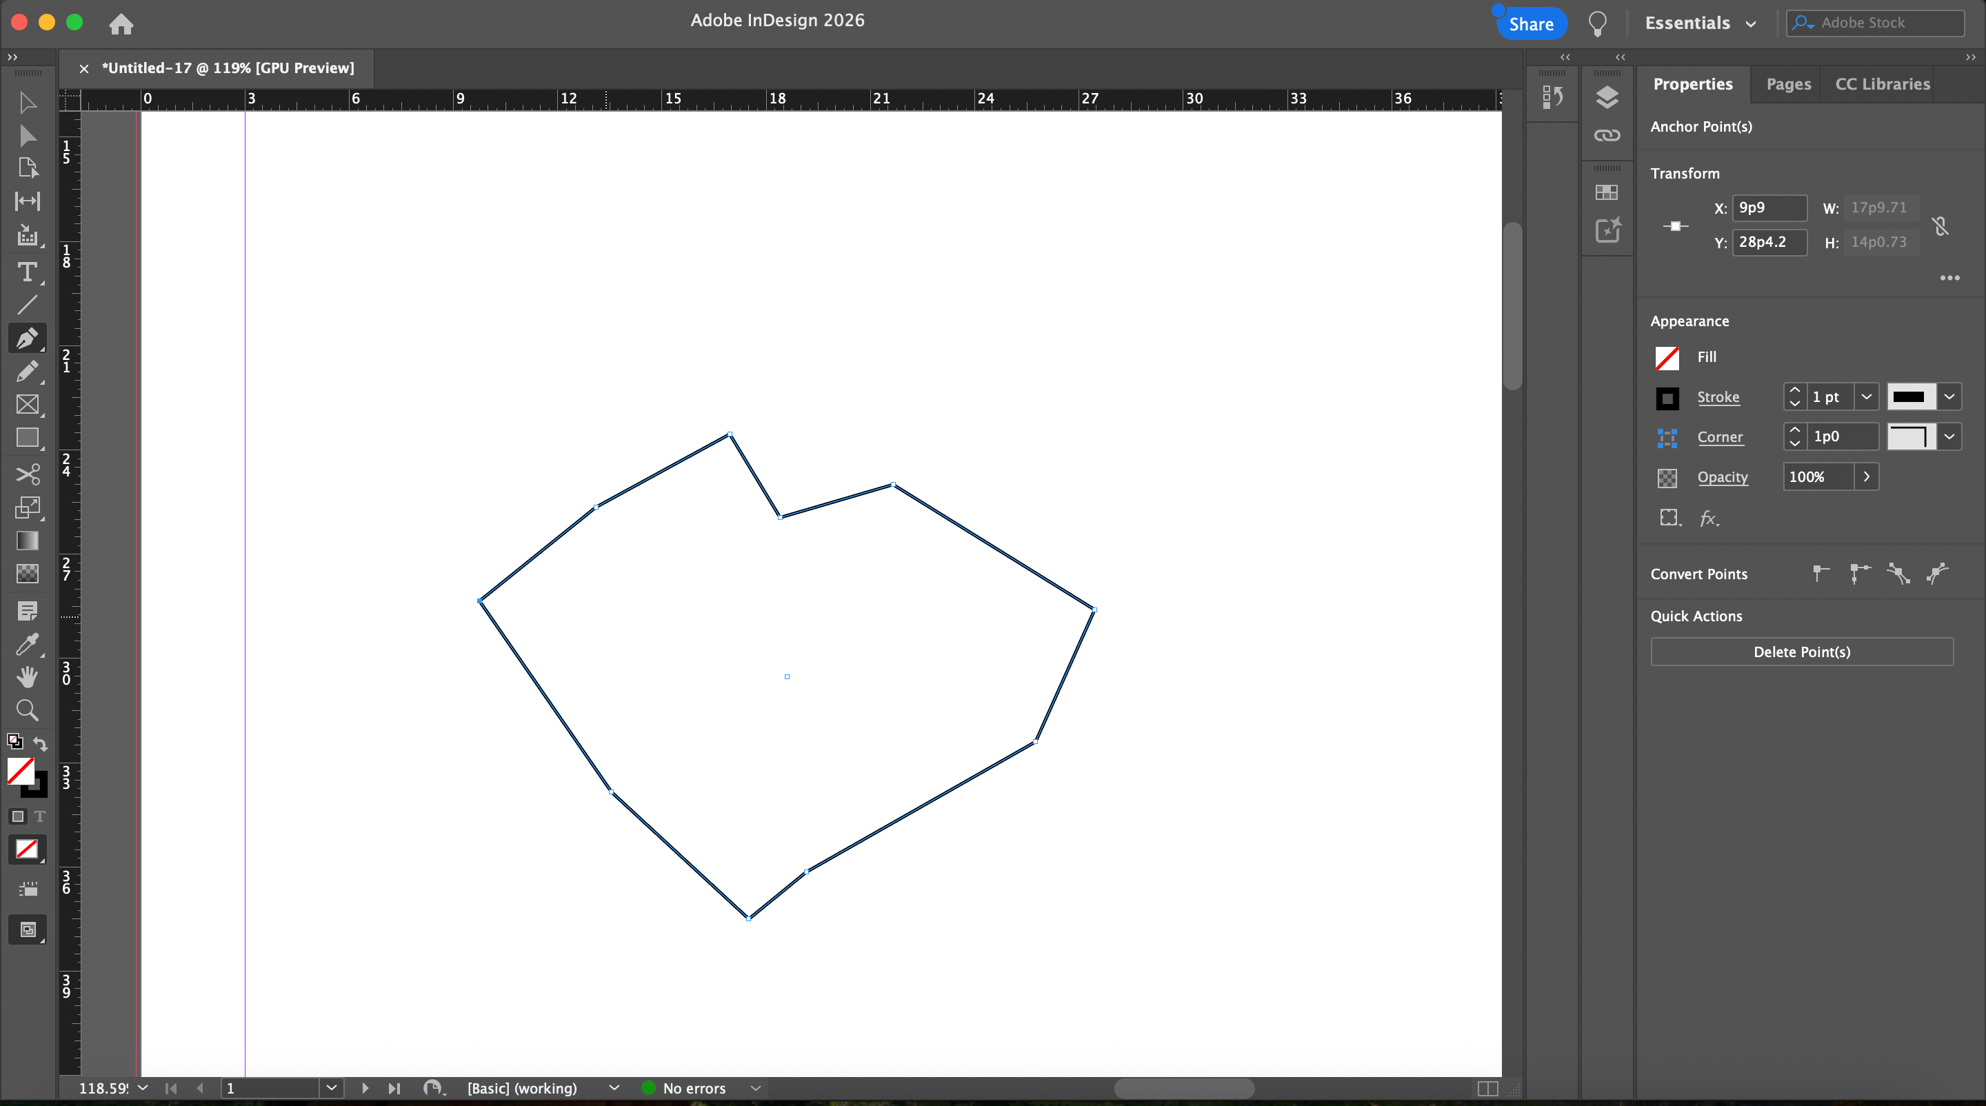Screen dimensions: 1986x1106
Task: Click the Delete Point(s) button
Action: (x=1801, y=652)
